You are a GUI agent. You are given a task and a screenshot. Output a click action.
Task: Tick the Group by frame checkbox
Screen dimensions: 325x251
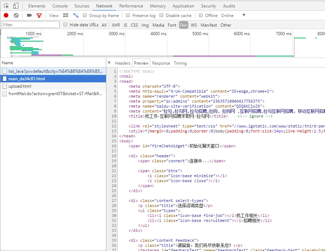coord(85,15)
